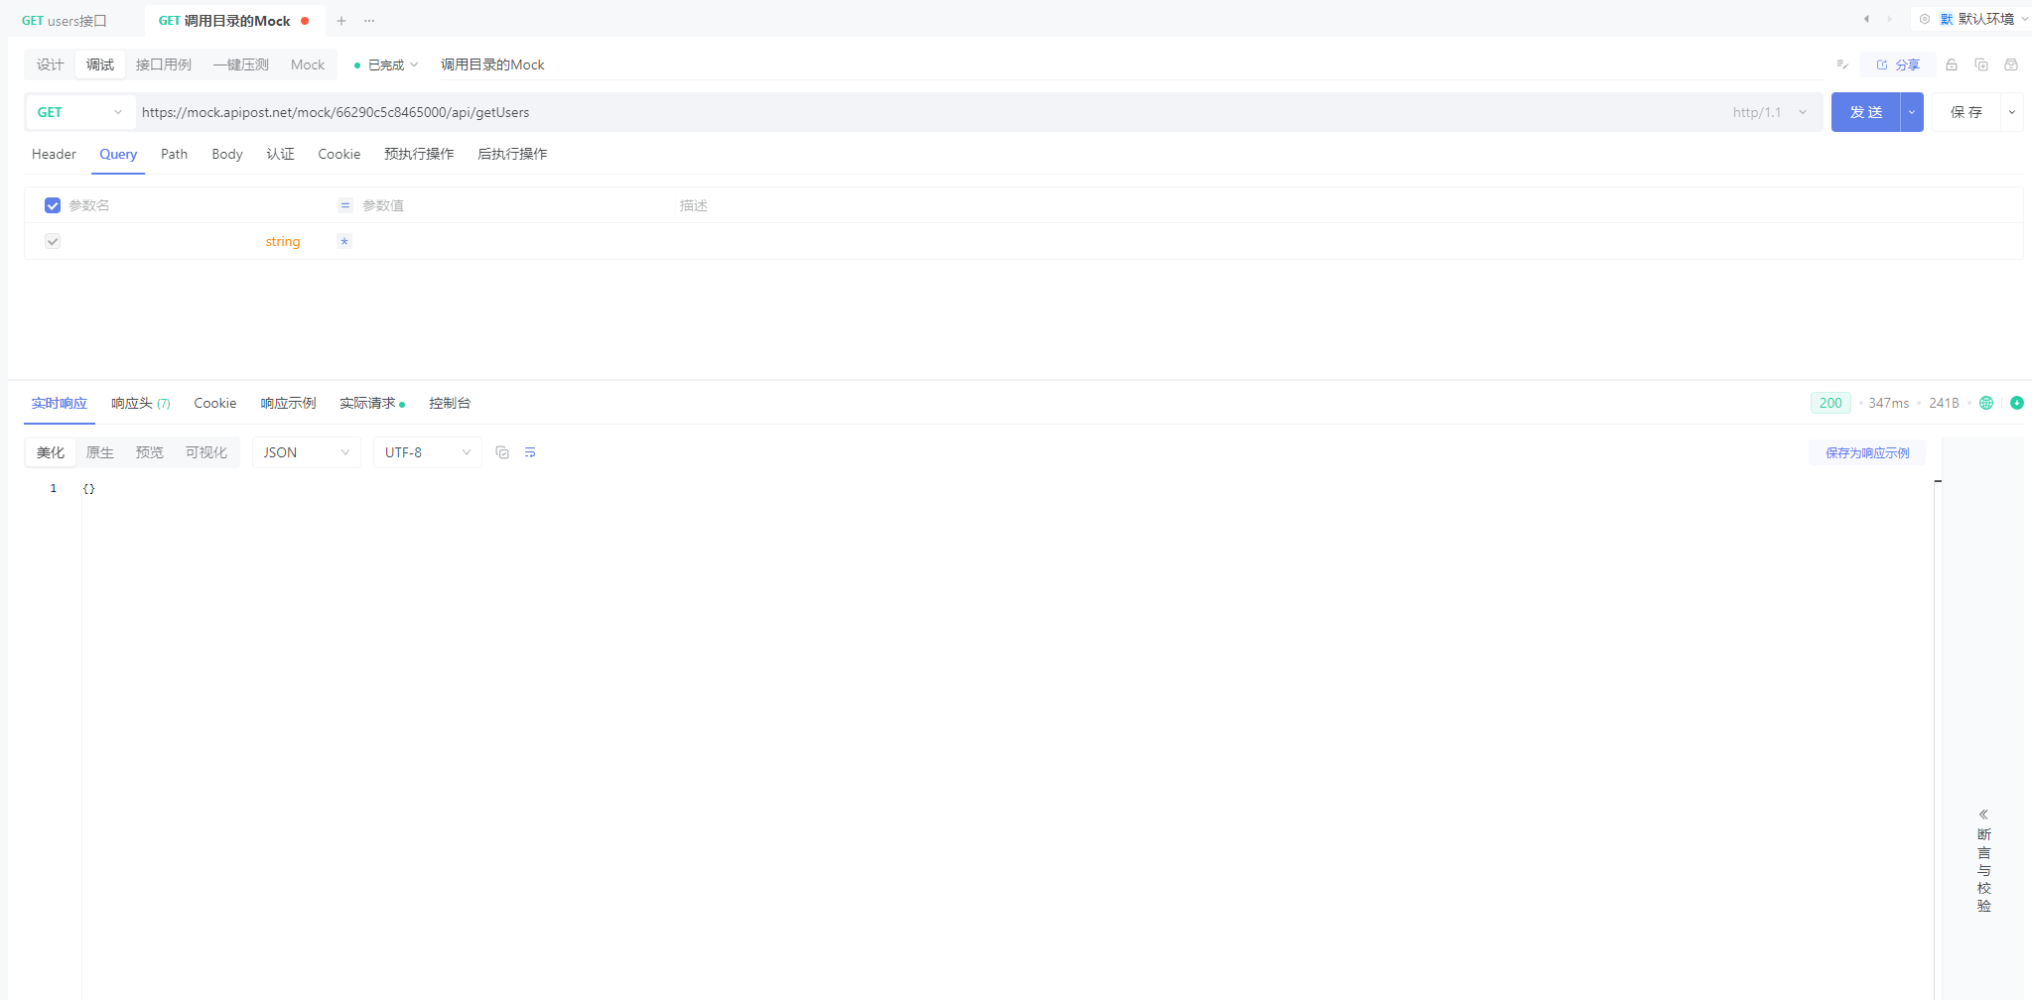2032x1000 pixels.
Task: Click the required asterisk icon in parameter row
Action: [344, 241]
